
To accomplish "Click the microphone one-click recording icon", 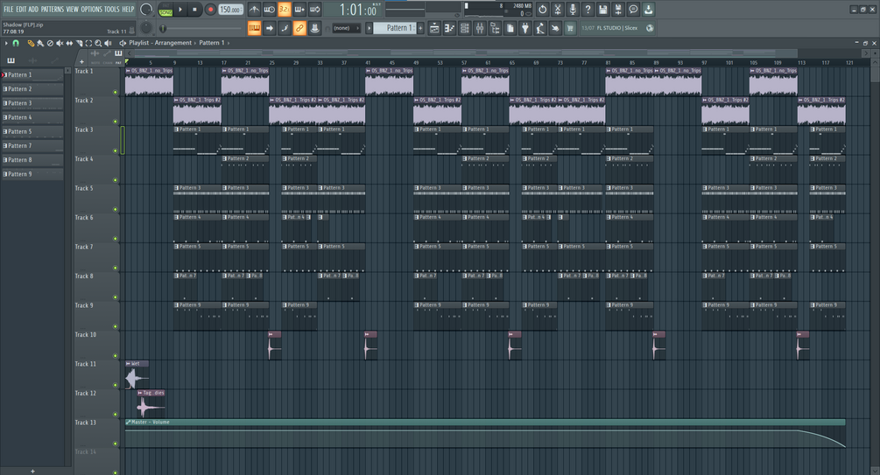I will (573, 10).
